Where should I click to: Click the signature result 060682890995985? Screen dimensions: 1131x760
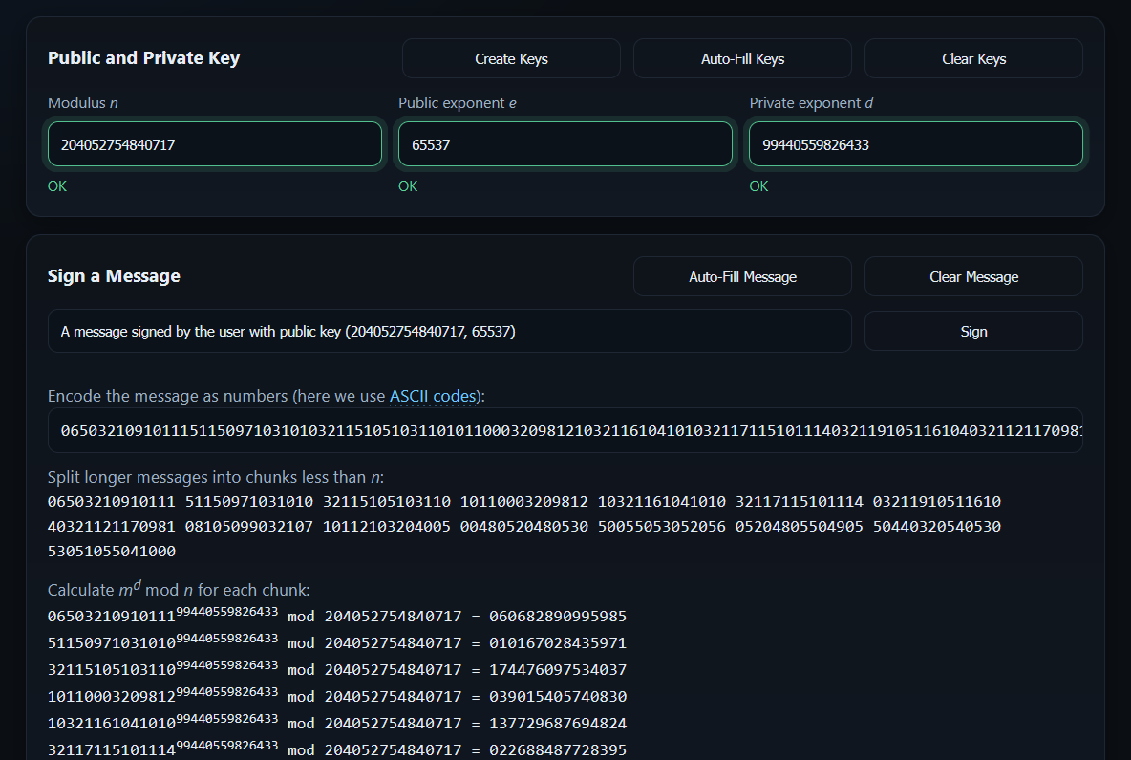pos(558,617)
